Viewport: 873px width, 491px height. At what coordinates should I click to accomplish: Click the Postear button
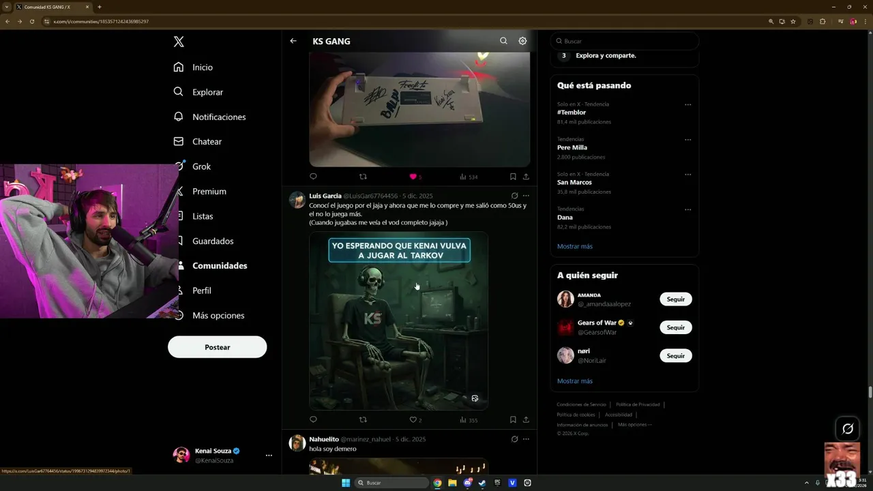tap(217, 347)
